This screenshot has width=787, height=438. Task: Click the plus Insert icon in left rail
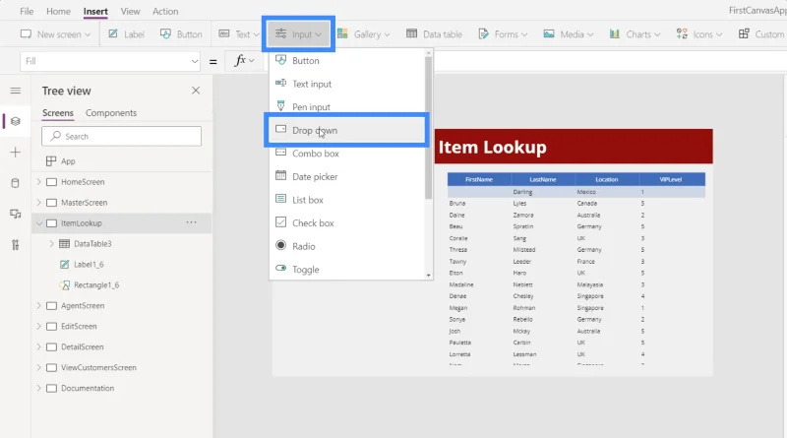(x=16, y=153)
